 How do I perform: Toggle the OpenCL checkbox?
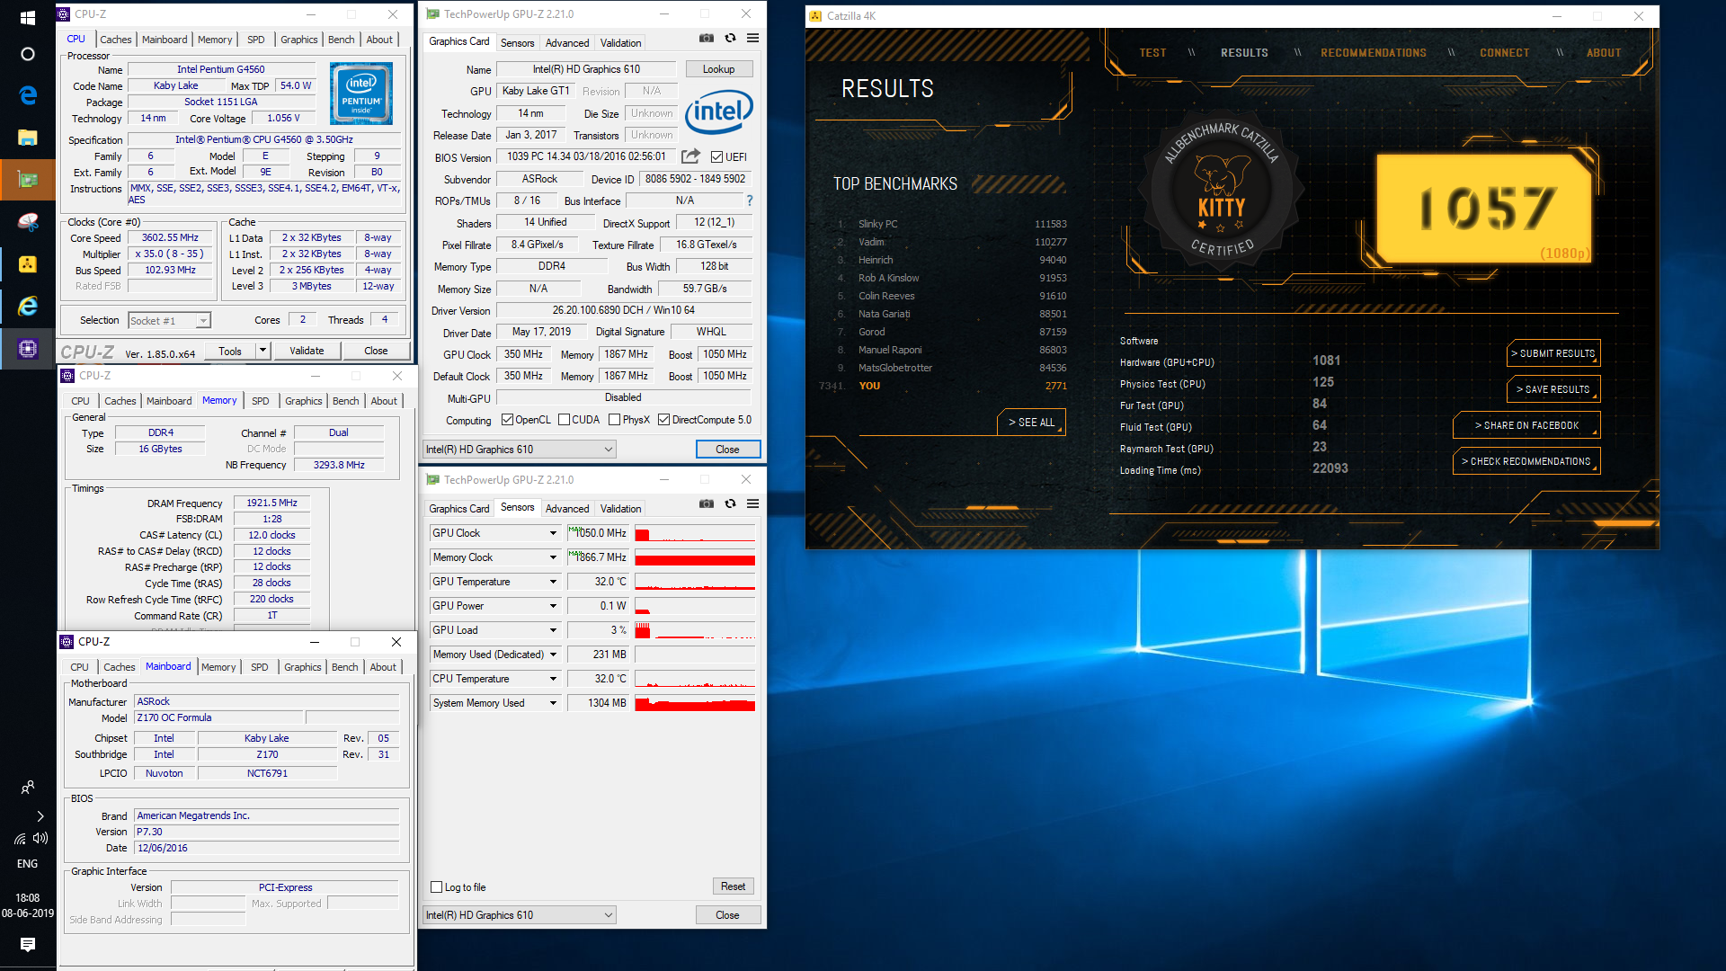click(507, 420)
